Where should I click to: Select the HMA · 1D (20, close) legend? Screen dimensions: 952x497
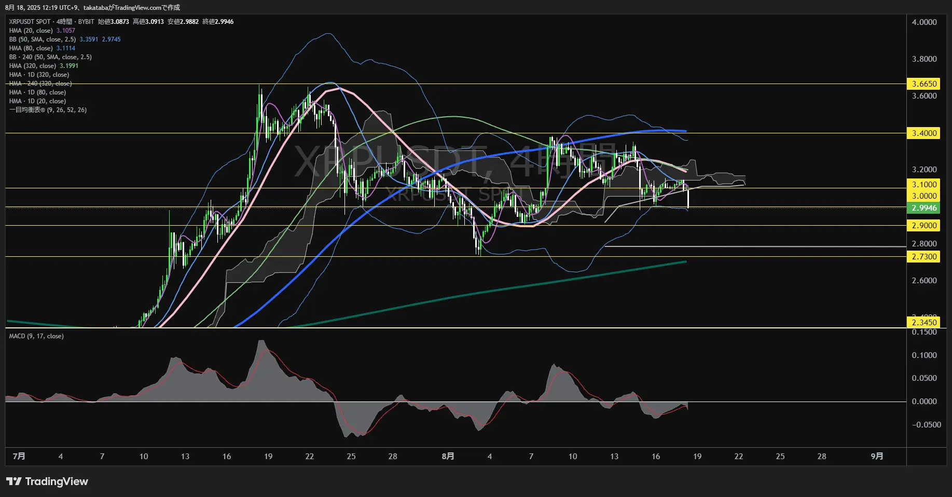tap(37, 101)
